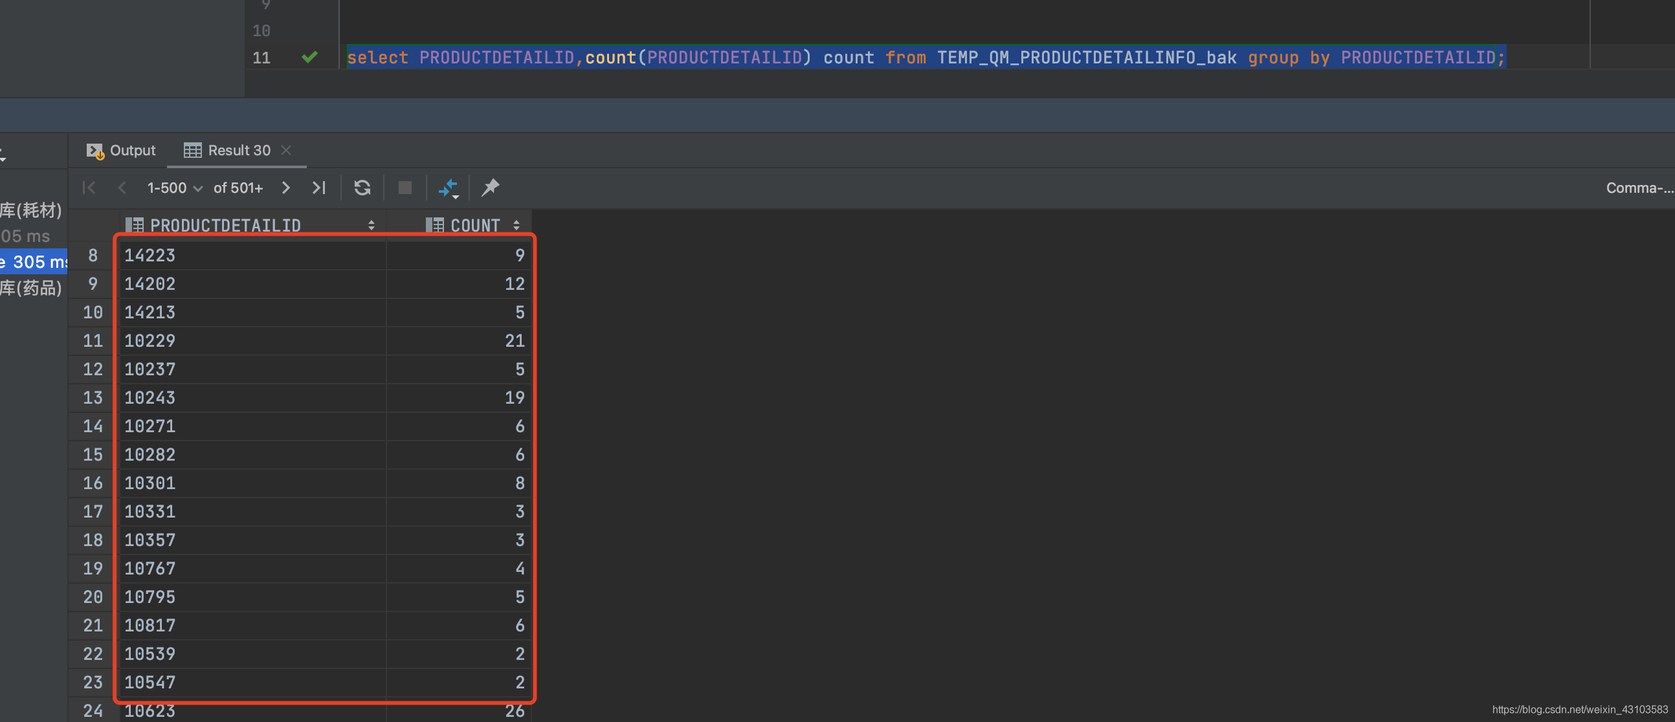This screenshot has width=1675, height=722.
Task: Select cell with product ID 10229
Action: point(253,341)
